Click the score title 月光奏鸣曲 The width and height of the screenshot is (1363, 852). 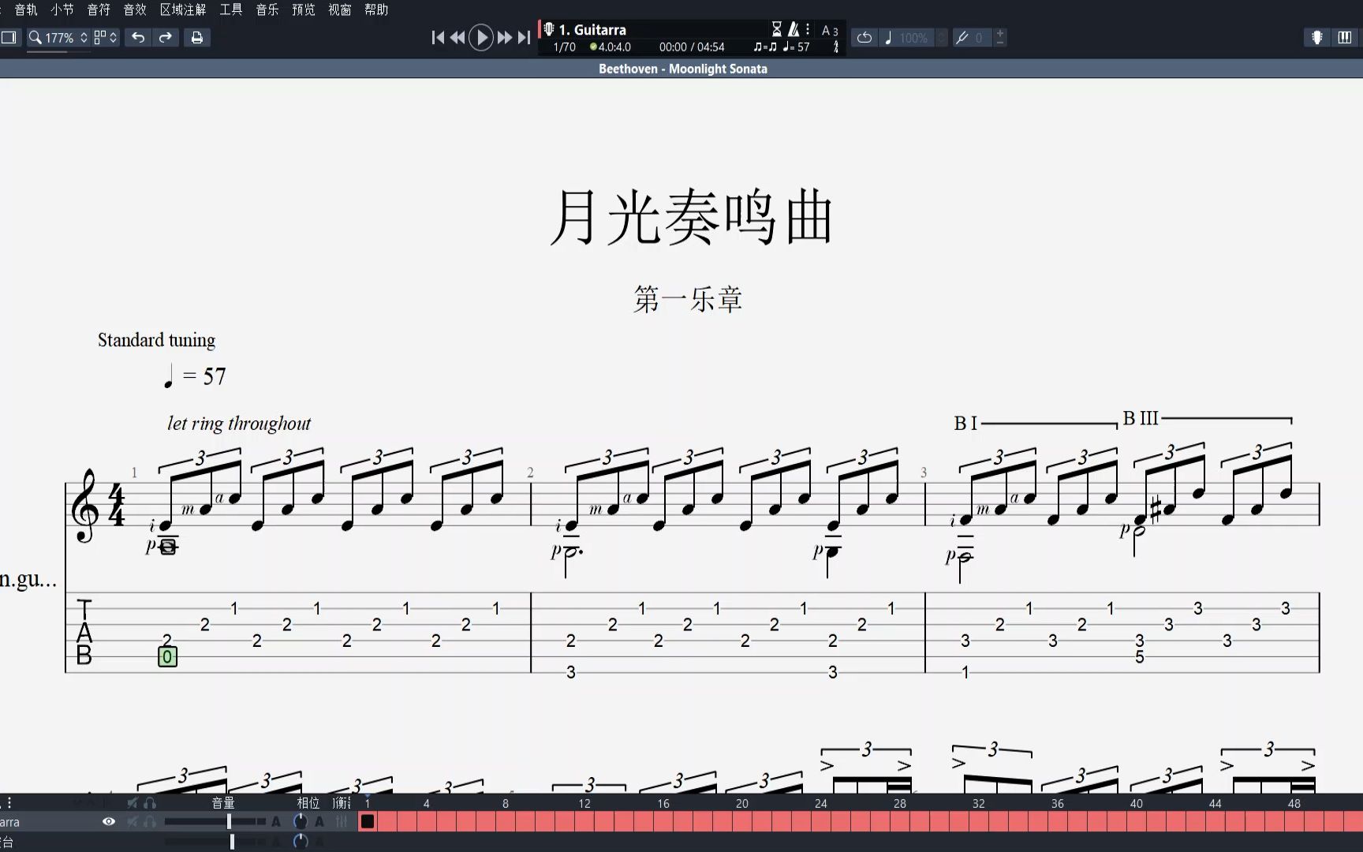(691, 217)
